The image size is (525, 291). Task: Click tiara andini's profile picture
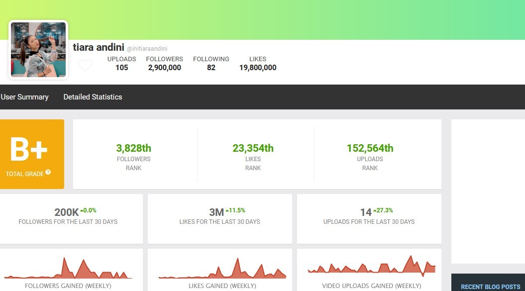click(38, 50)
